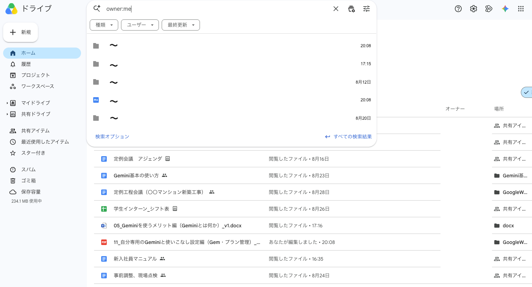Viewport: 532px width, 287px height.
Task: Click Docs icon of 定例会議 アジェンダ row
Action: click(104, 159)
